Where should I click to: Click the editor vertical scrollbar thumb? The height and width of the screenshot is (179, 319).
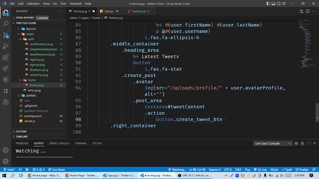click(x=317, y=112)
